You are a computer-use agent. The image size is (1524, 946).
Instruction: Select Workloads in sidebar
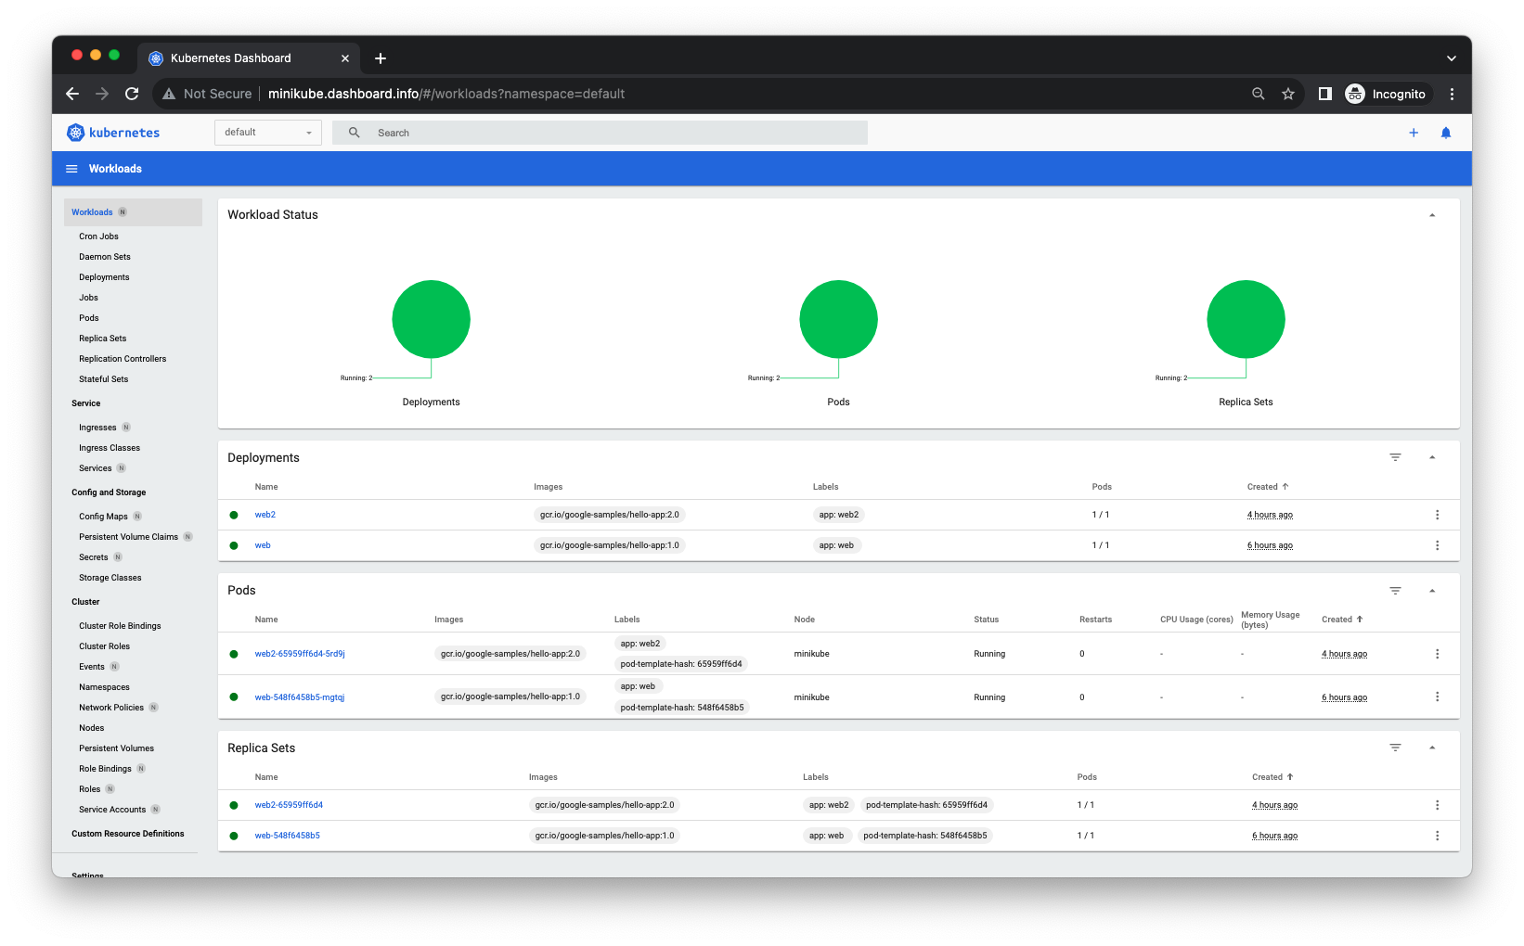coord(133,212)
